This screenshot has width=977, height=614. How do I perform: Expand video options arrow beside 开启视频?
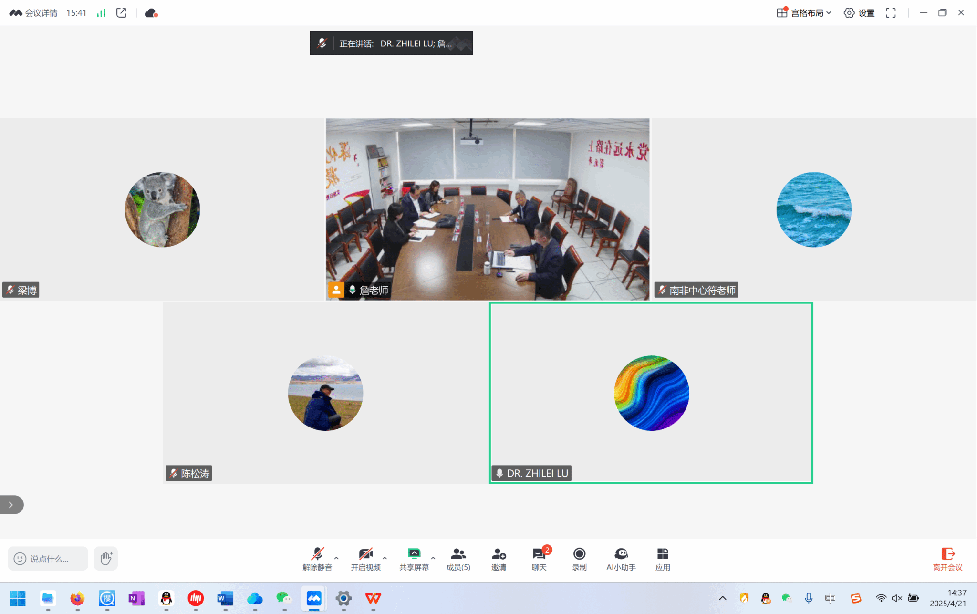coord(385,557)
